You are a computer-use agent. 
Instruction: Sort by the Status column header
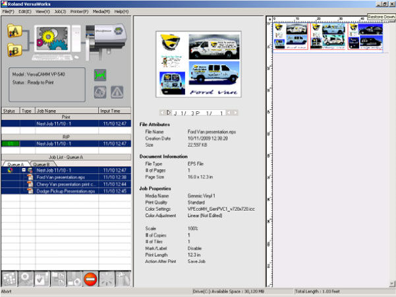coord(11,111)
